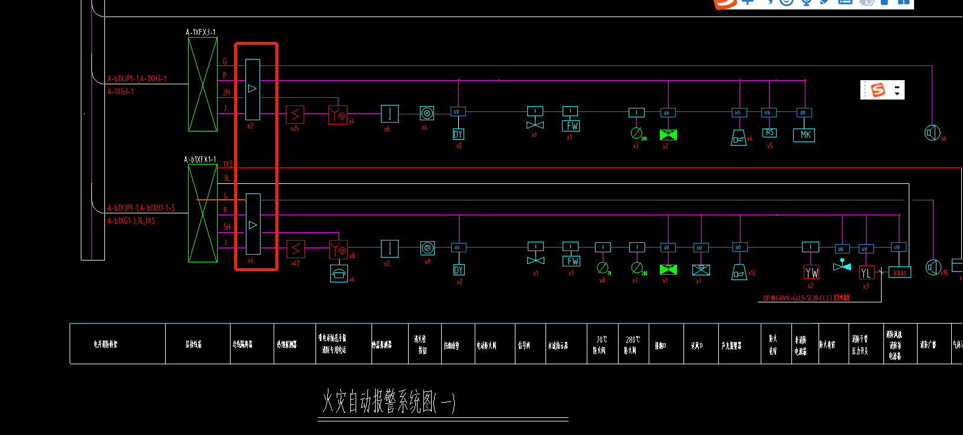
Task: Click the 70℃ 防火阀 legend cell
Action: coord(603,344)
